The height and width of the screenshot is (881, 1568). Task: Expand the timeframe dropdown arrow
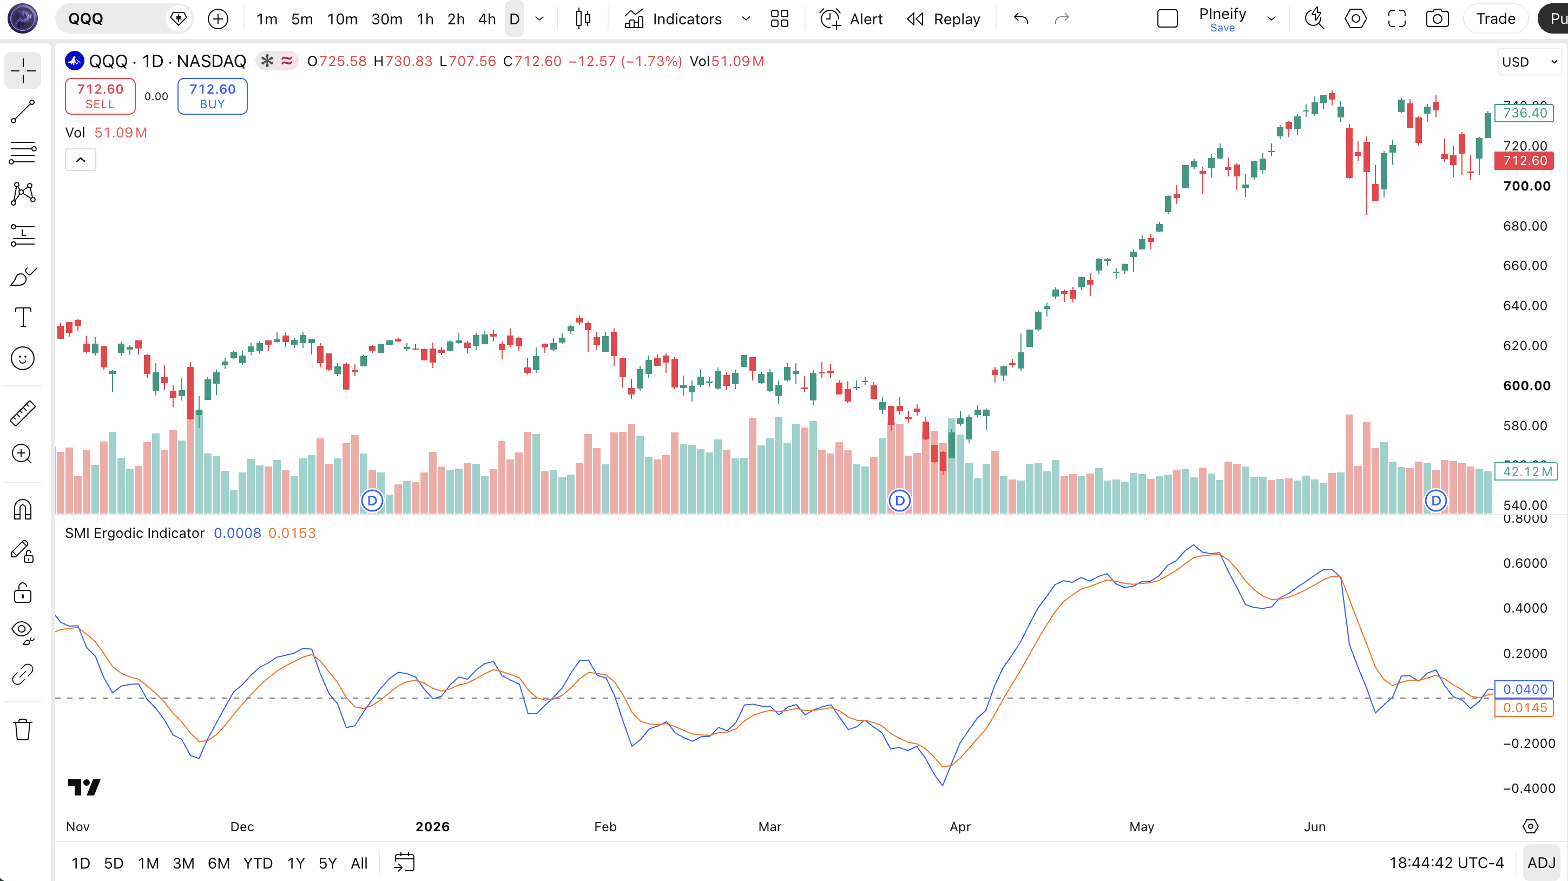click(x=539, y=19)
